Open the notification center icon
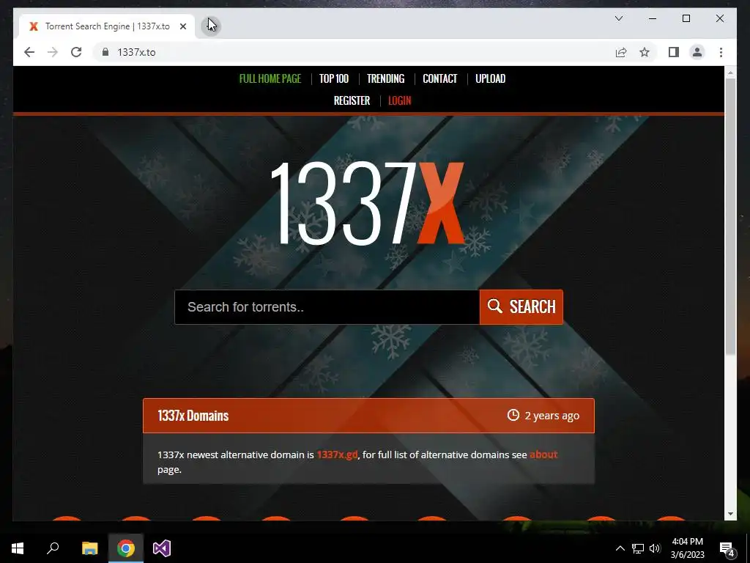The height and width of the screenshot is (563, 750). (x=727, y=548)
